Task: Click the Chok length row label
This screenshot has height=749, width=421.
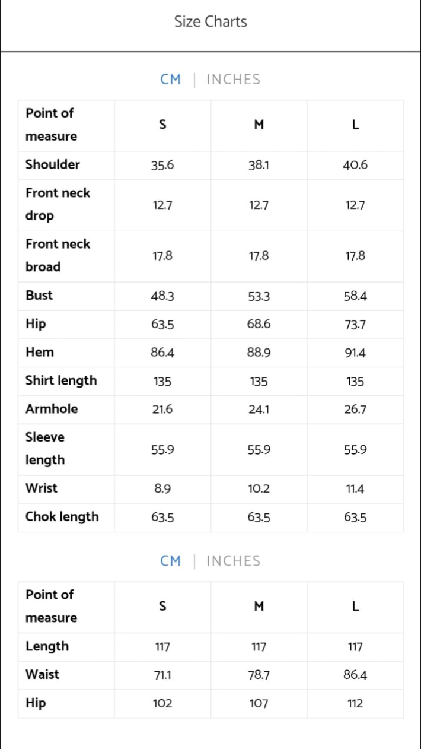Action: pos(62,517)
